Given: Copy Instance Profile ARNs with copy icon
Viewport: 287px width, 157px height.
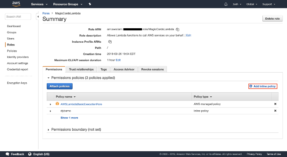Looking at the screenshot, I should click(110, 42).
